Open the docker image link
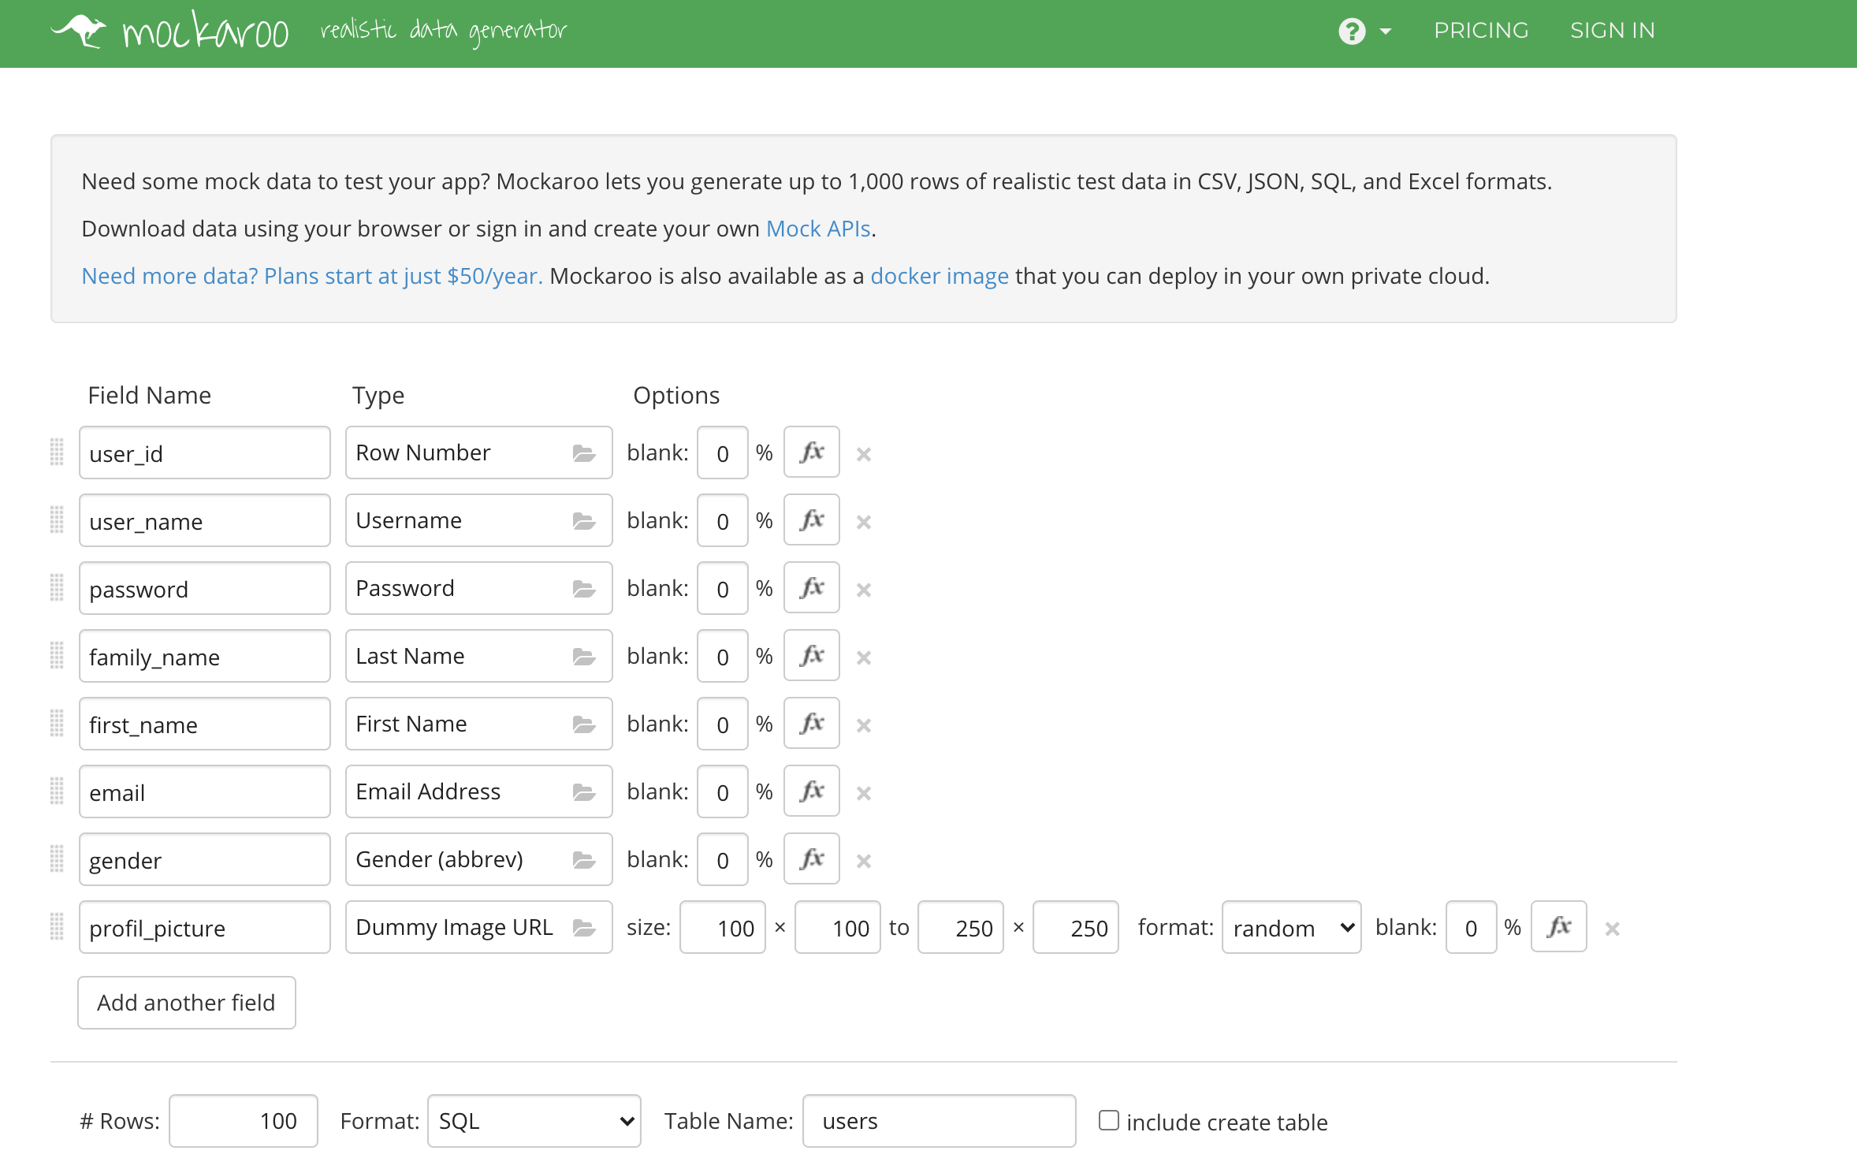 [x=939, y=276]
